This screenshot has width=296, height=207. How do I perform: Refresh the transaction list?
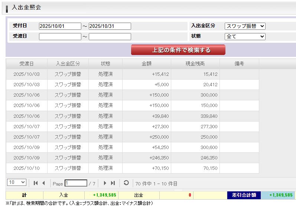coord(126,183)
